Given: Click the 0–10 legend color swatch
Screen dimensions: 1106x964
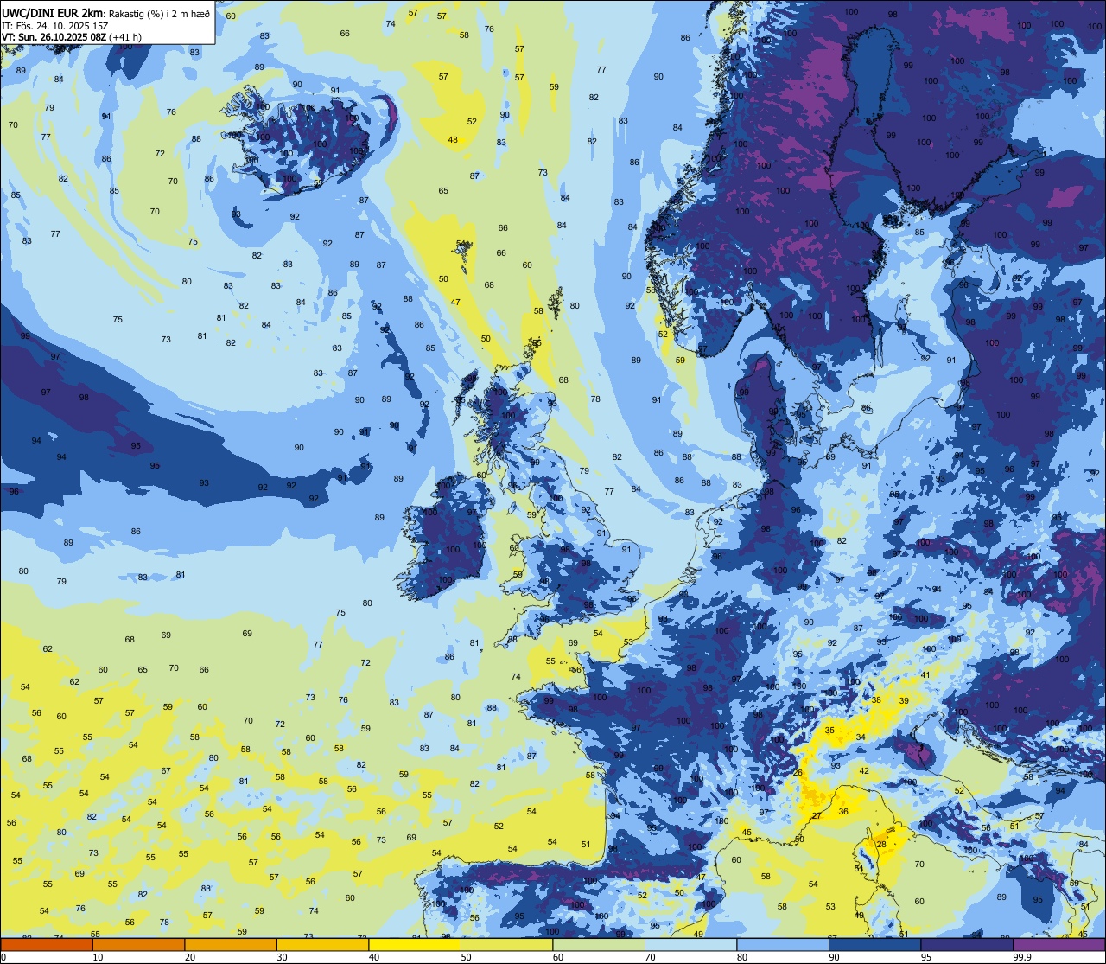Looking at the screenshot, I should click(x=47, y=944).
